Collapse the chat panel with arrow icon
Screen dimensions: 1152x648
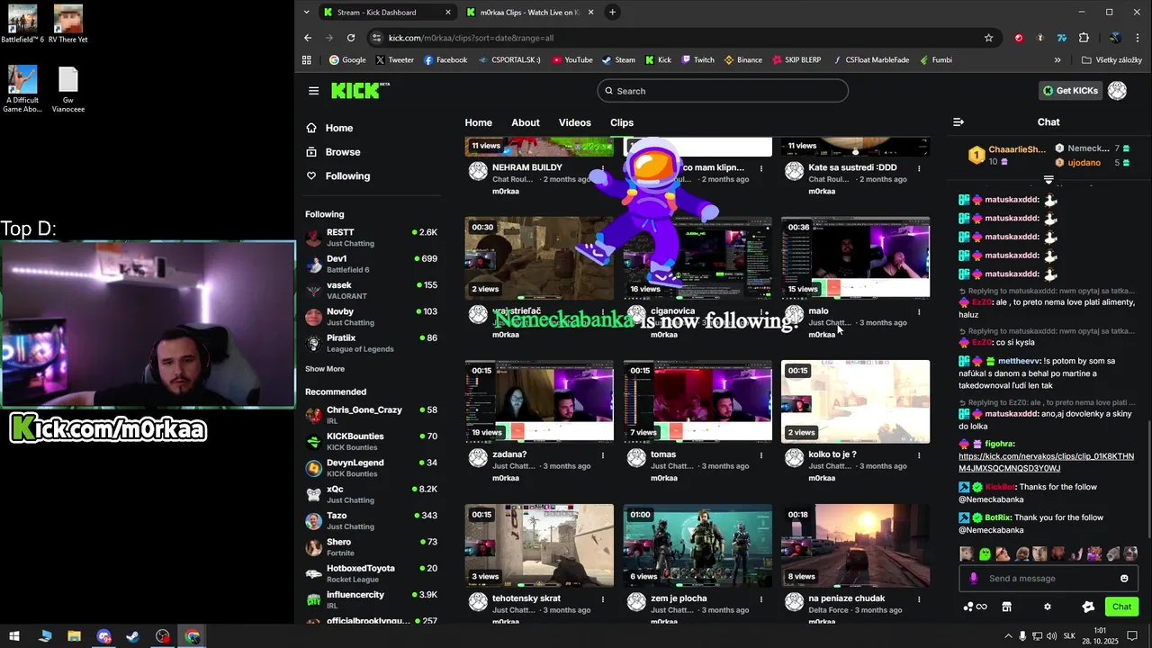[958, 122]
